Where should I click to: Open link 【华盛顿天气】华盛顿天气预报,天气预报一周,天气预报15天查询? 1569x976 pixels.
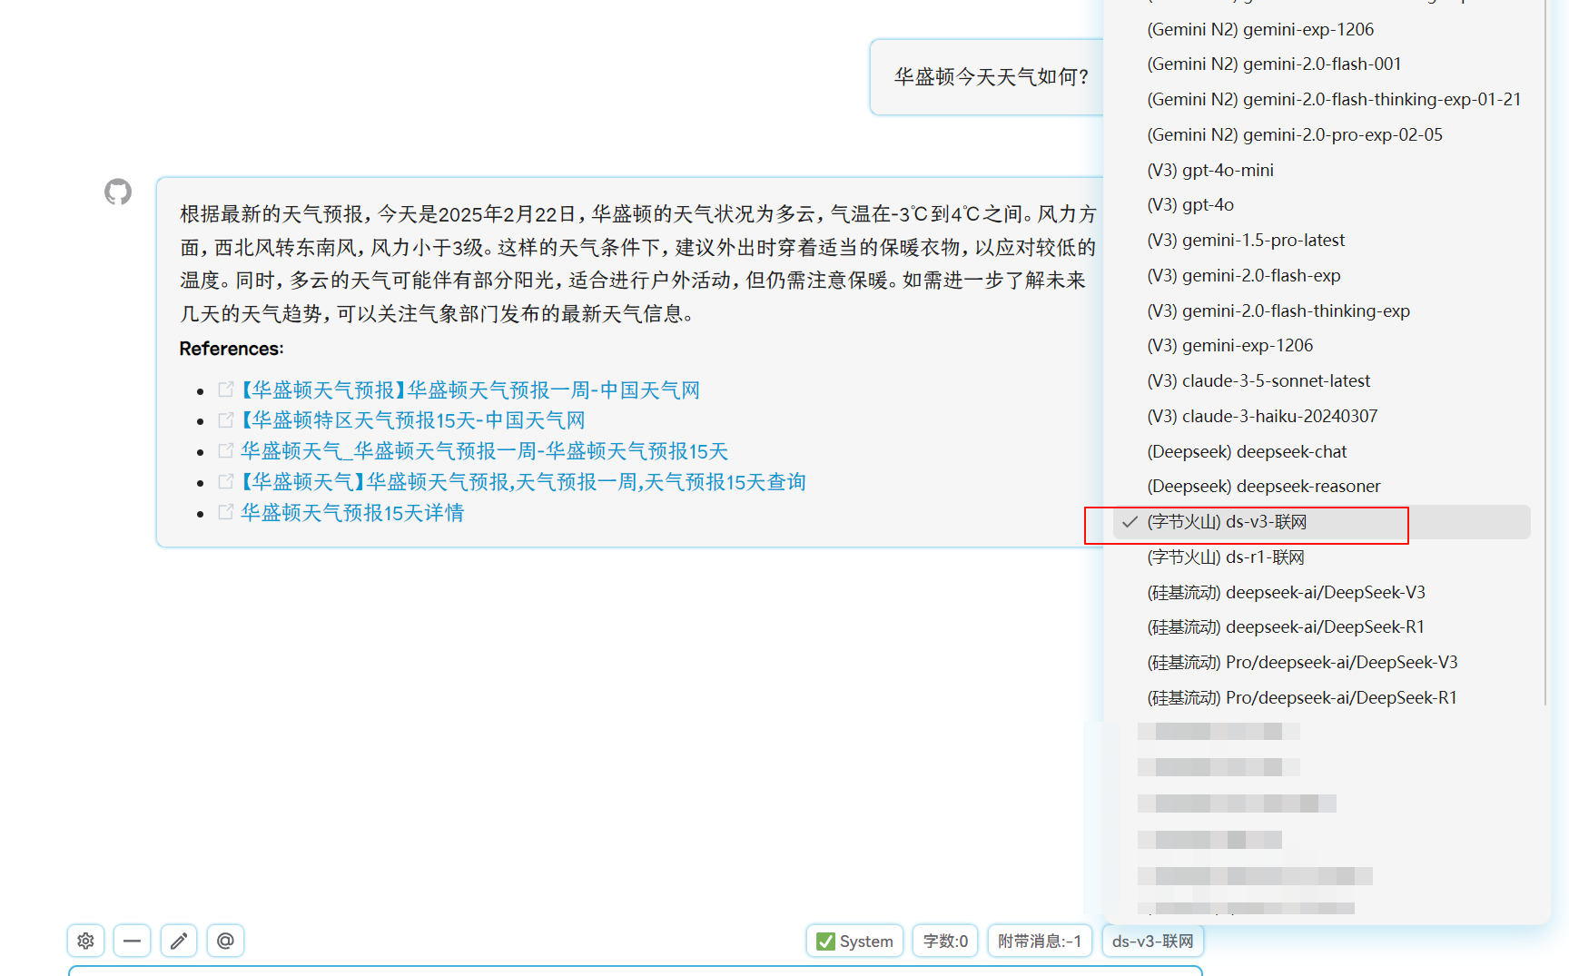click(x=523, y=481)
